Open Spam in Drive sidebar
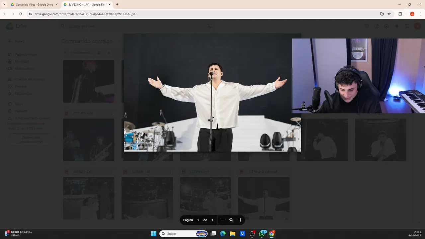425x239 pixels. tap(19, 104)
